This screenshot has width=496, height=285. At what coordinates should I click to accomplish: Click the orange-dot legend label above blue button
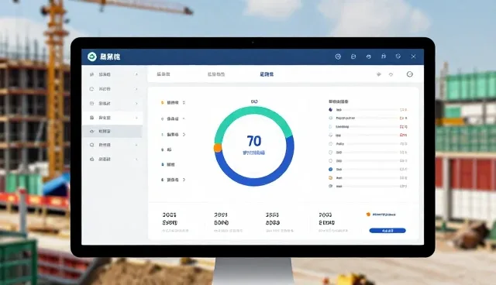381,215
